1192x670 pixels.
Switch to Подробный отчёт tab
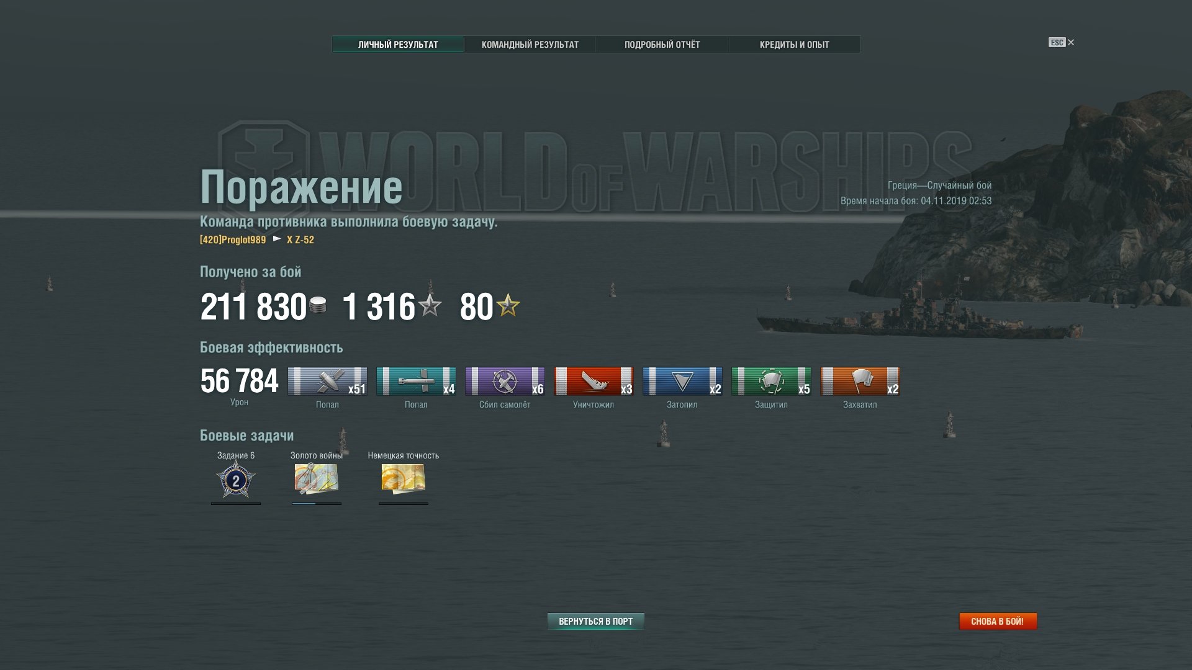(662, 45)
